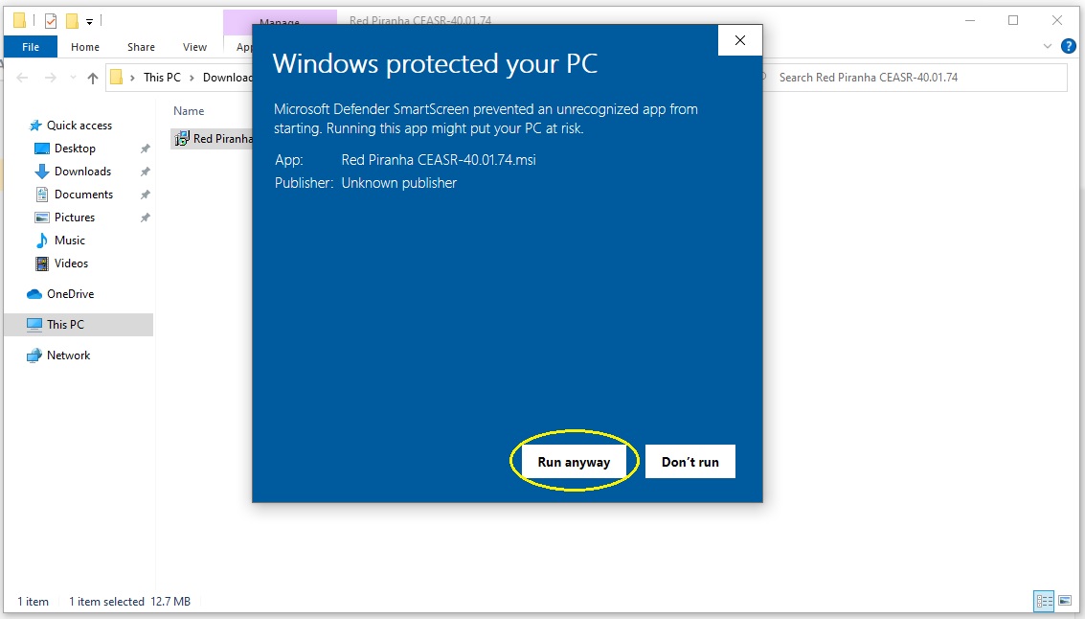Image resolution: width=1085 pixels, height=619 pixels.
Task: Open the Manage contextual tab
Action: (x=280, y=21)
